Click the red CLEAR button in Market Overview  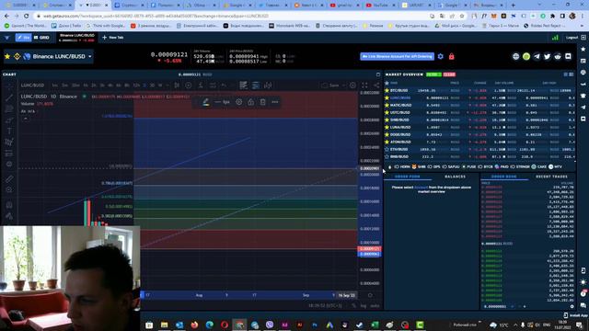point(449,74)
